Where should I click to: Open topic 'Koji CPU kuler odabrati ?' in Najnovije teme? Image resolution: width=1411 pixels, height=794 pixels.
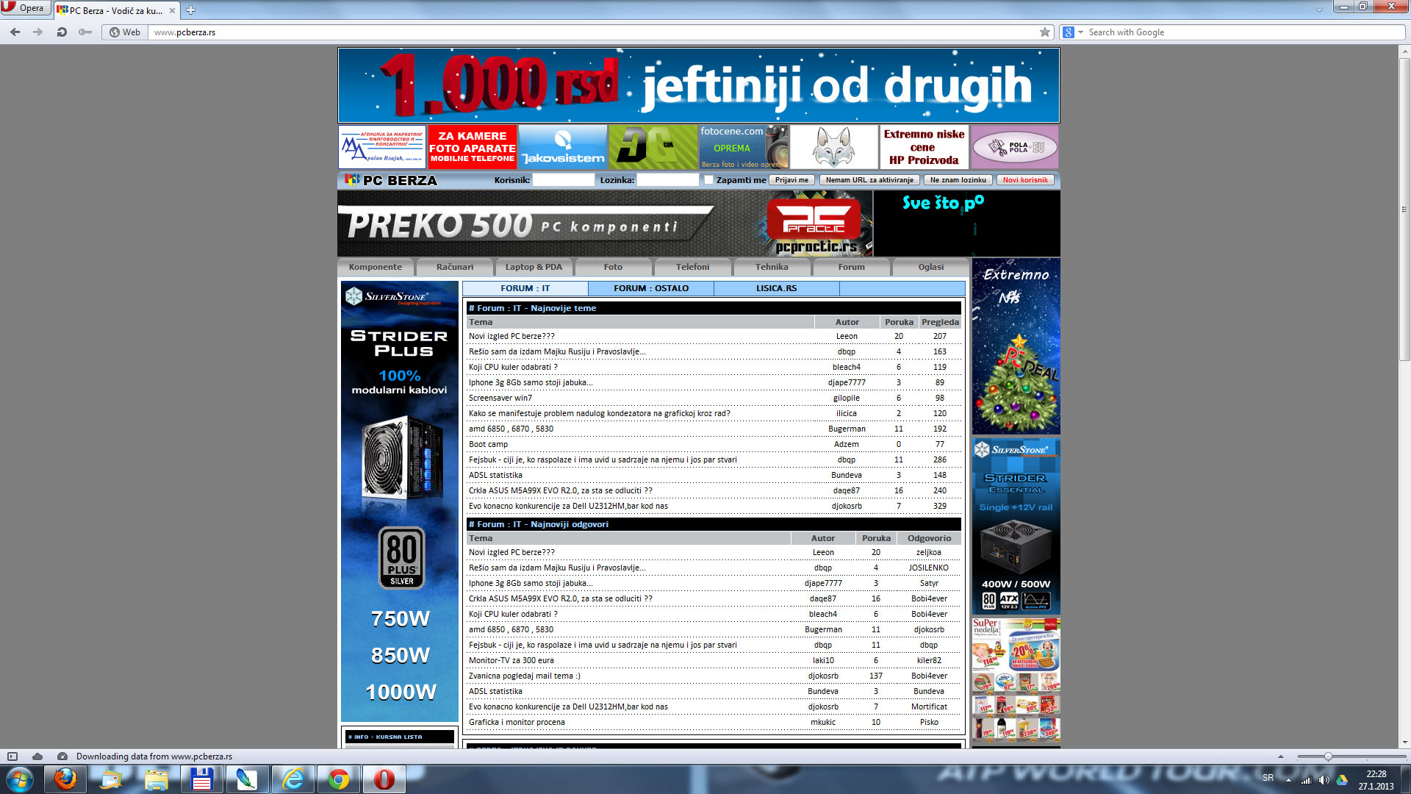[513, 367]
